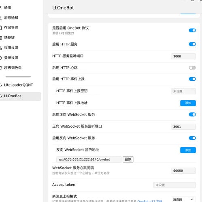Screen dimensions: 202x202
Task: Click the Access token input field
Action: click(174, 185)
